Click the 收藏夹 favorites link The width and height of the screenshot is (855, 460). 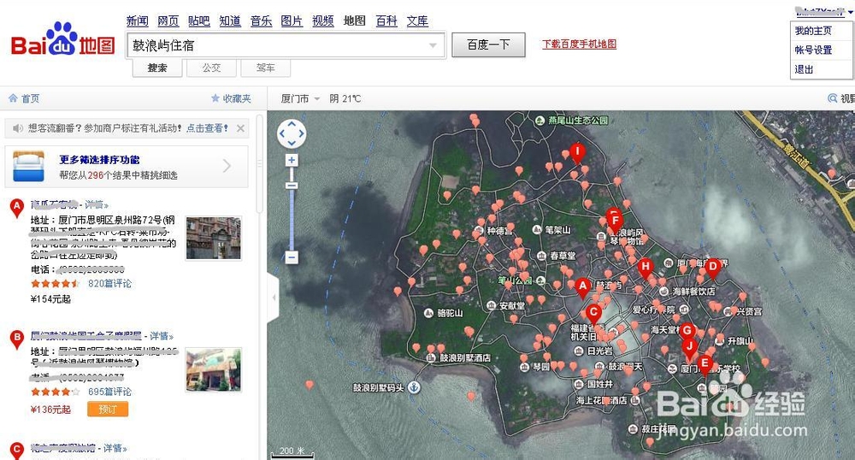(x=237, y=98)
